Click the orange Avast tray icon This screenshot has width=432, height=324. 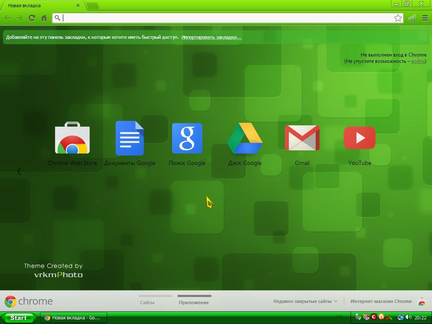(381, 317)
